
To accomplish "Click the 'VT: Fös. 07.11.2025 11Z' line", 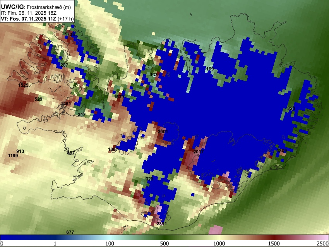I will [x=29, y=19].
